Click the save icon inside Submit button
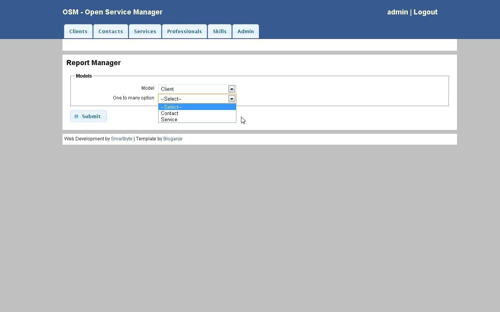This screenshot has width=500, height=312. click(x=77, y=116)
